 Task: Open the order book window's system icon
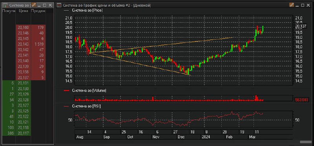point(5,5)
